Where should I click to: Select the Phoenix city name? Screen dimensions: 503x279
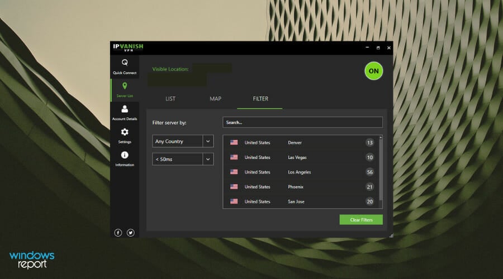click(296, 187)
